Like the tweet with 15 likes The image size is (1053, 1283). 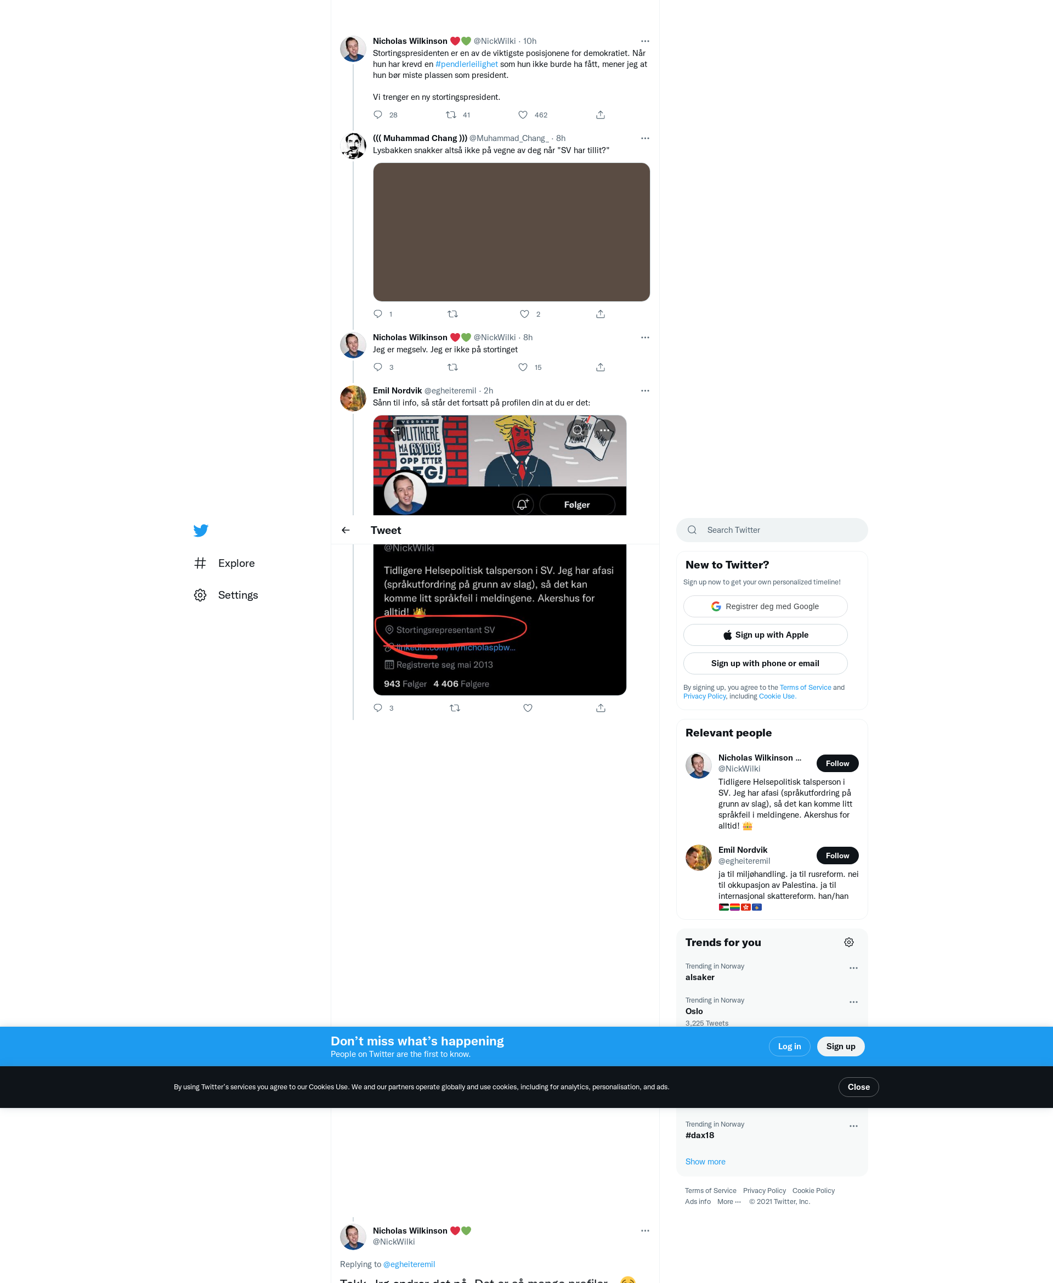coord(523,367)
